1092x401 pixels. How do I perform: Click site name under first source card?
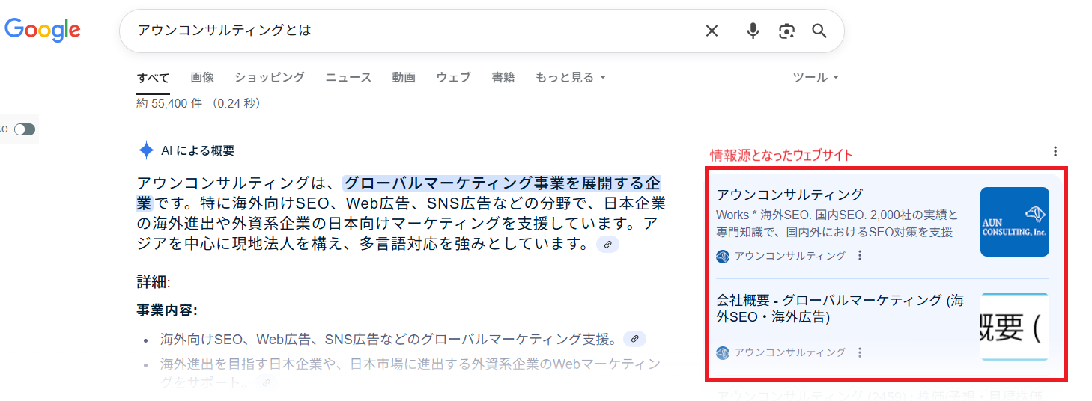pyautogui.click(x=790, y=256)
